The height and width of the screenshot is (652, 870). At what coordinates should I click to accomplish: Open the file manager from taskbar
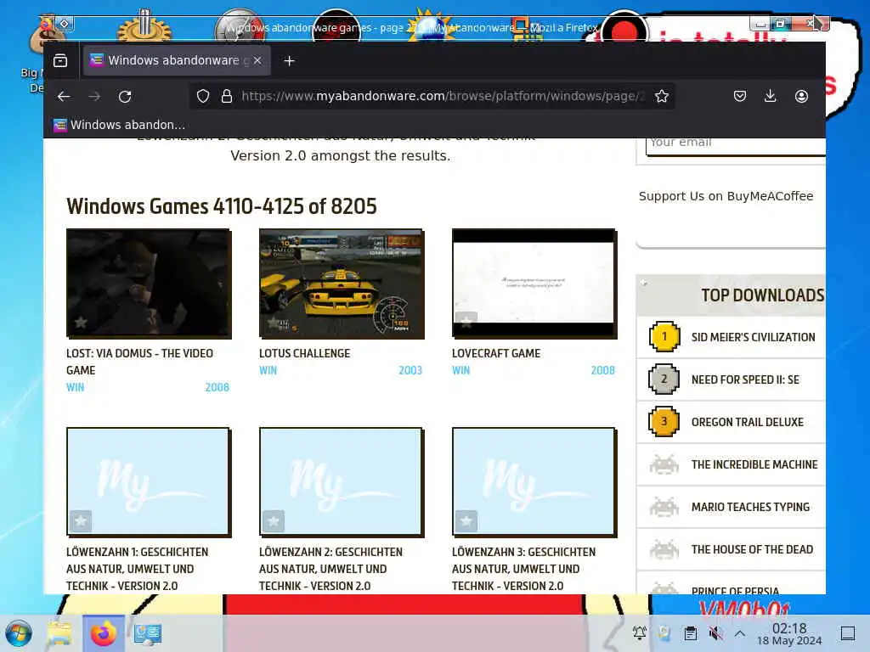(59, 633)
